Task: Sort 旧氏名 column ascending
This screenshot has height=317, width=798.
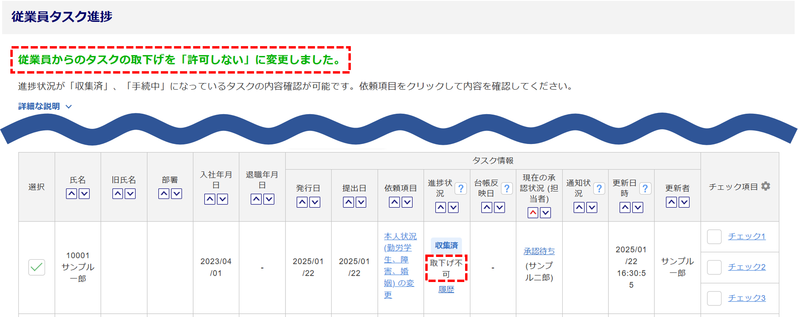Action: point(118,194)
